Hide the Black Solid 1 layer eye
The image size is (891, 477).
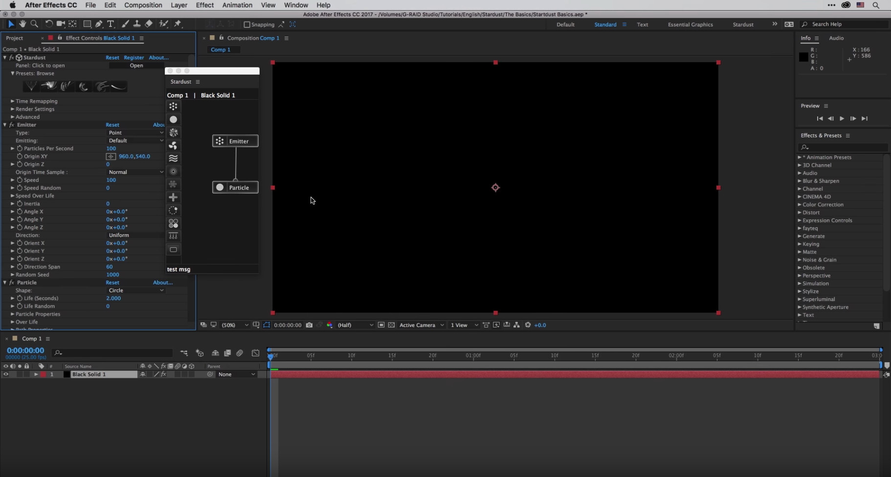pyautogui.click(x=6, y=374)
